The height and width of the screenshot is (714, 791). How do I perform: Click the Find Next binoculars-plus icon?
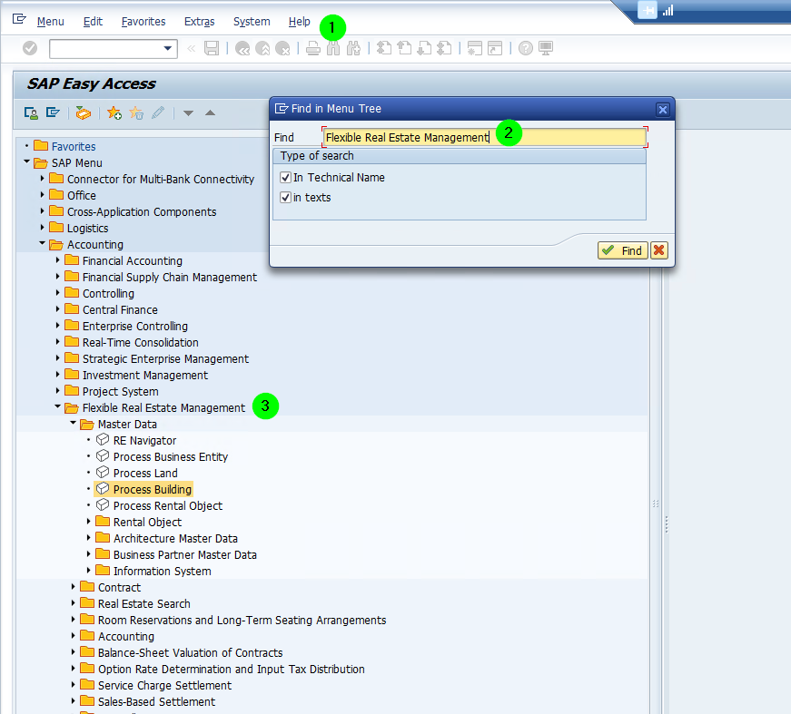point(353,48)
